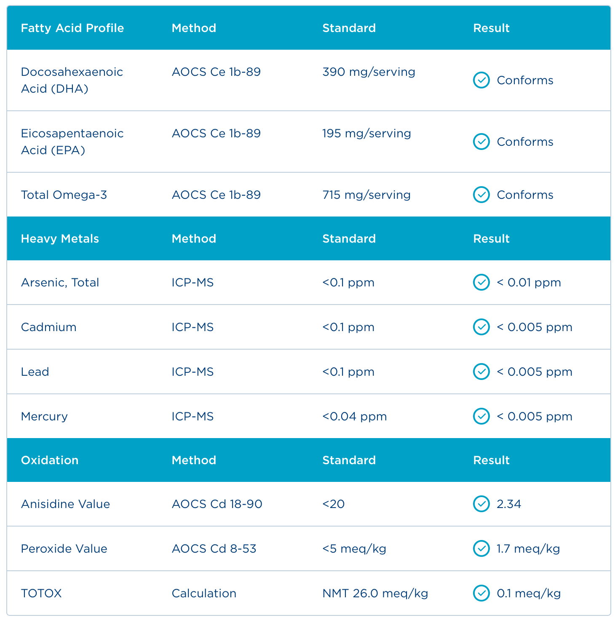Click the checkmark icon beside DHA Conforms
Screen dimensions: 615x623
pyautogui.click(x=481, y=80)
